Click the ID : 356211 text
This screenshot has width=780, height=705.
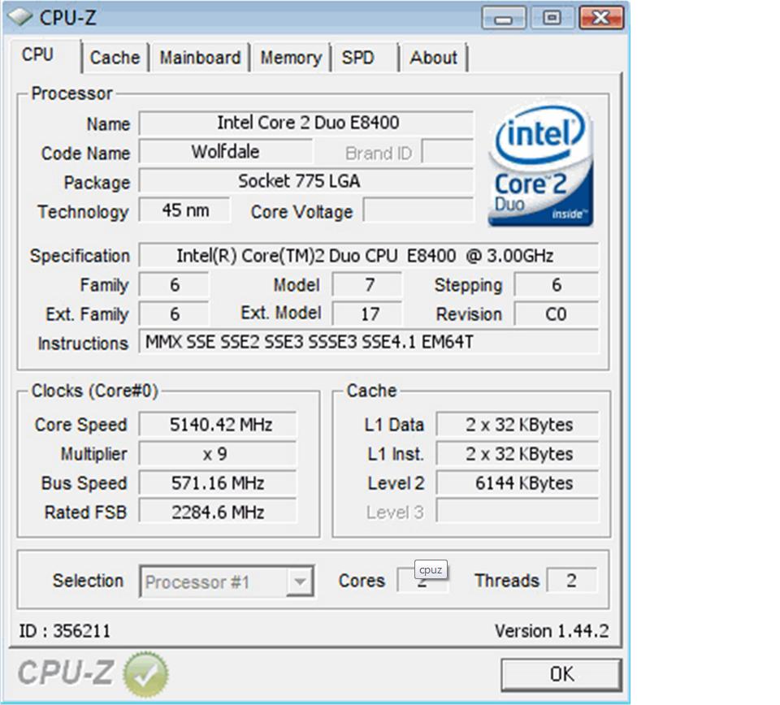point(65,631)
